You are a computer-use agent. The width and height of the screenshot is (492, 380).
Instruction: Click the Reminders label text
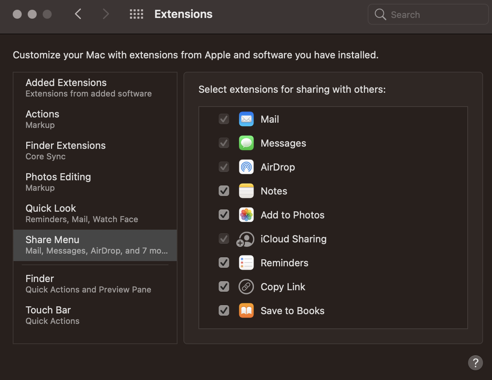(285, 263)
